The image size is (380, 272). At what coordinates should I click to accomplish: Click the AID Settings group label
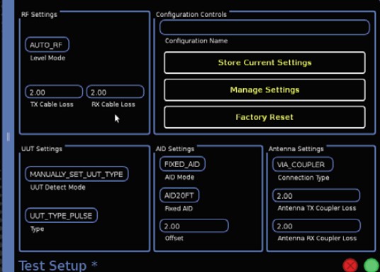click(174, 148)
